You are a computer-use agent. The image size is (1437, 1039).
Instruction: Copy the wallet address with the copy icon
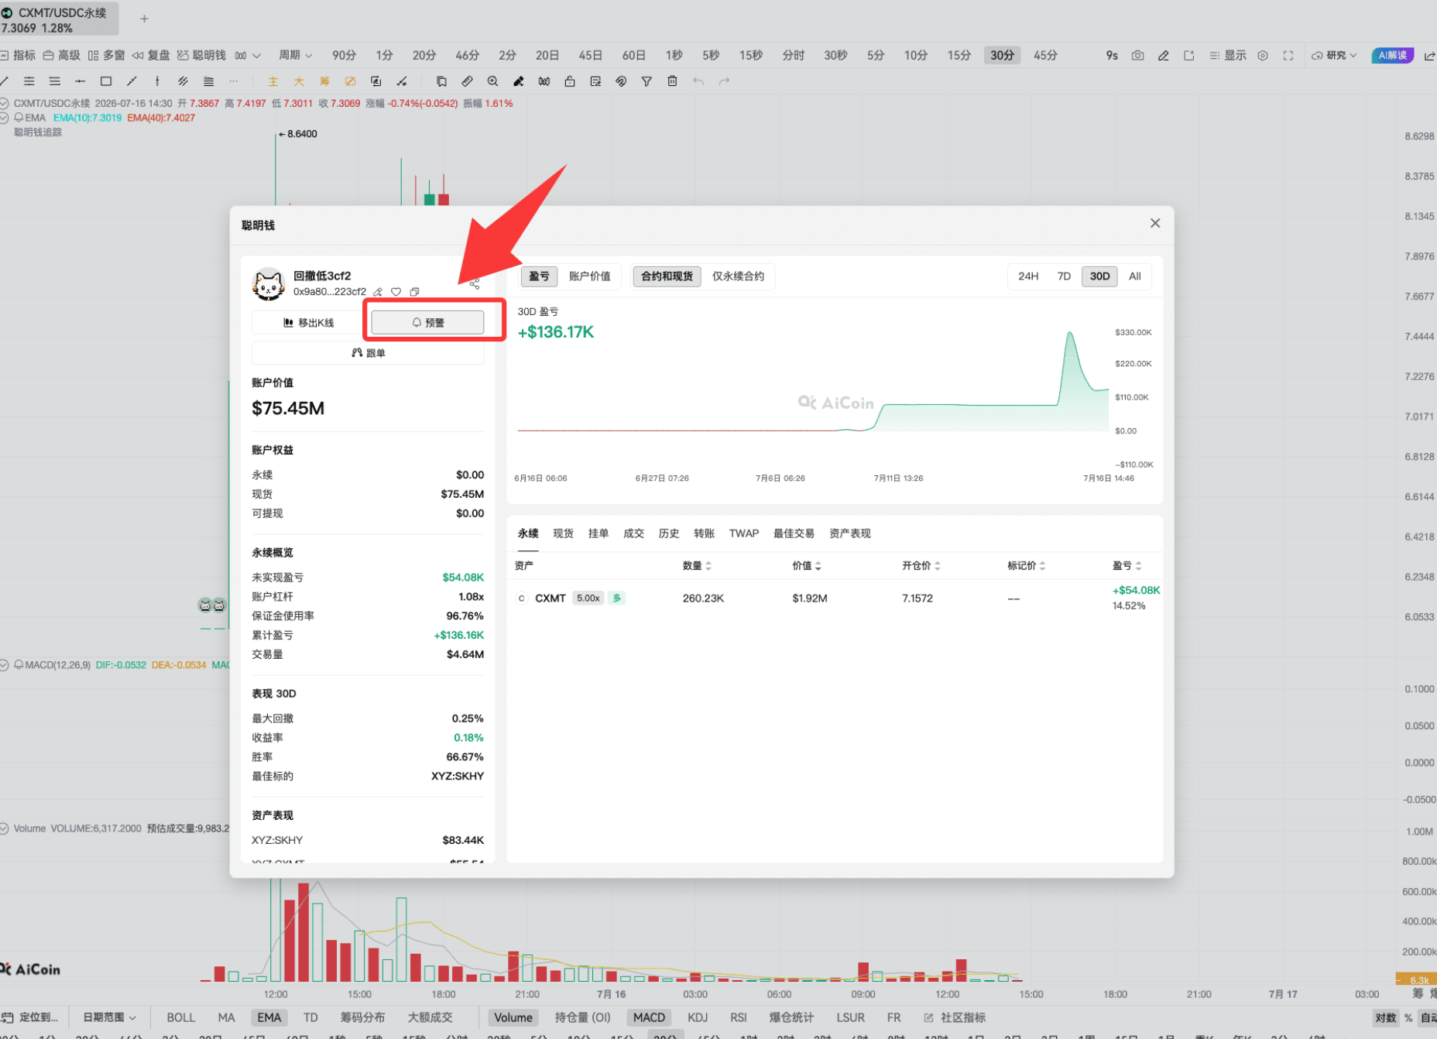point(414,292)
